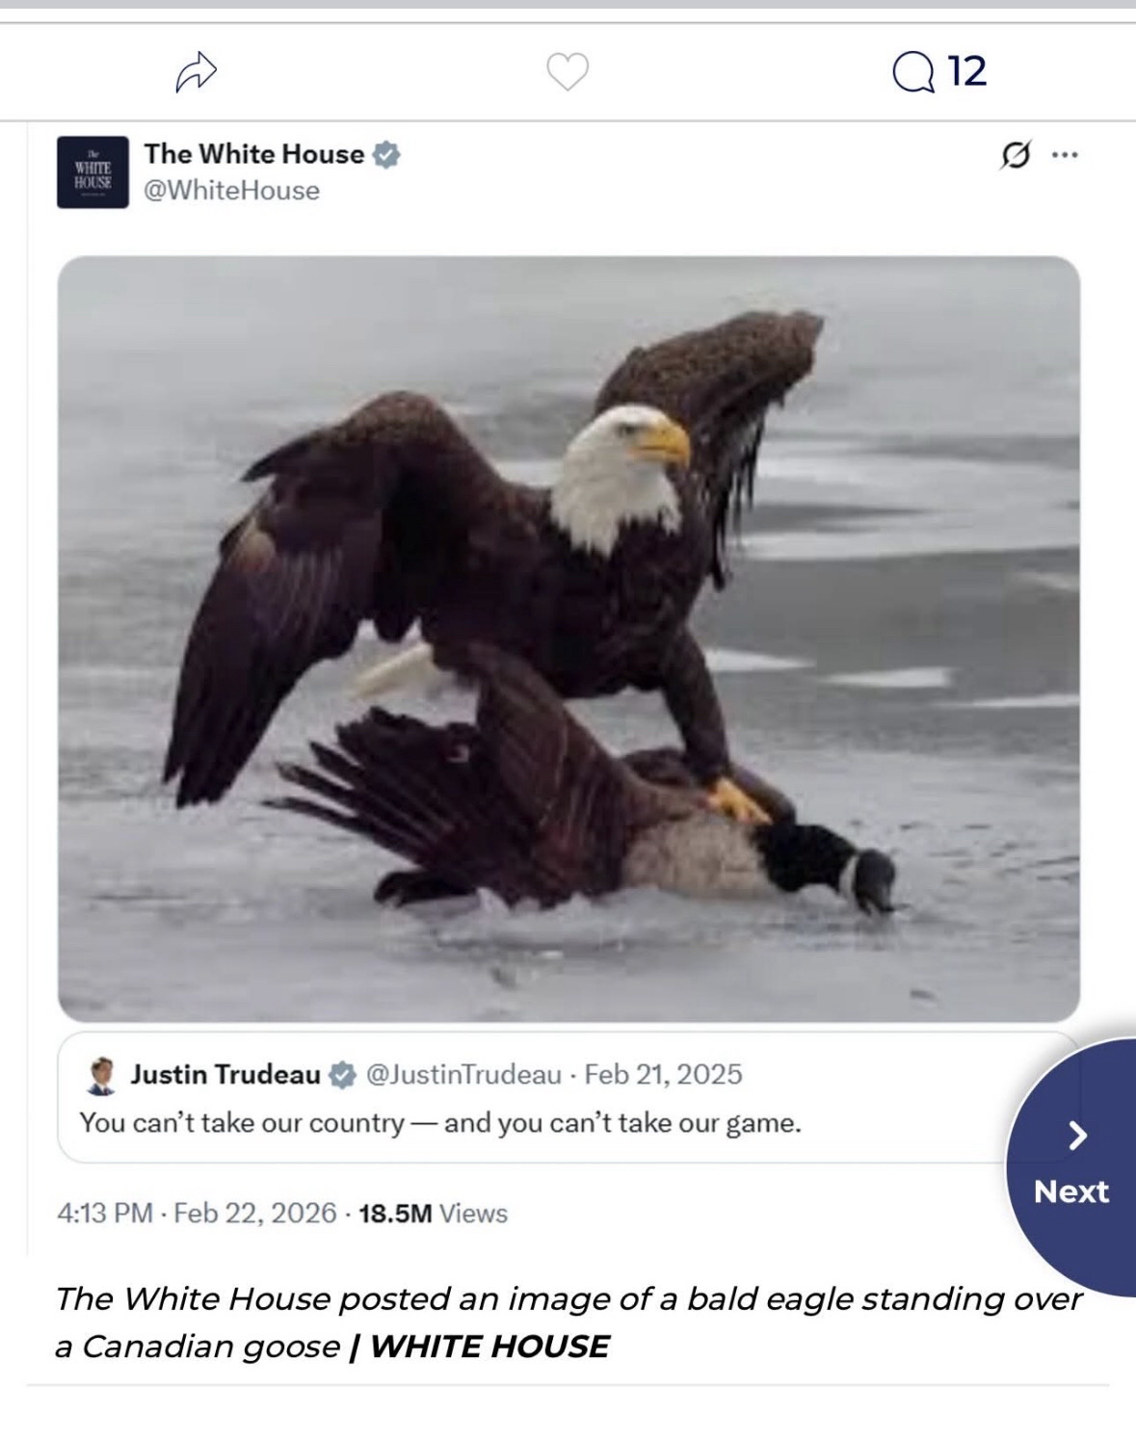This screenshot has height=1439, width=1136.
Task: Like the article with heart icon
Action: 568,72
